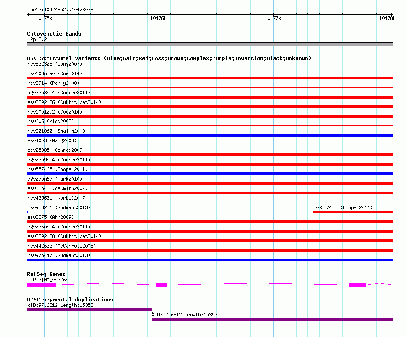Viewport: 406px width, 337px height.
Task: Click the chr12:10474852..10478038 coordinates text
Action: (60, 10)
